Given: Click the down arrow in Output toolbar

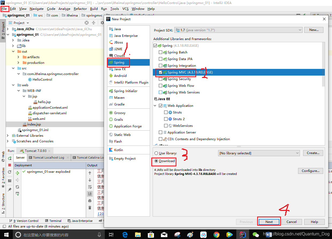Looking at the screenshot, I should (x=90, y=180).
